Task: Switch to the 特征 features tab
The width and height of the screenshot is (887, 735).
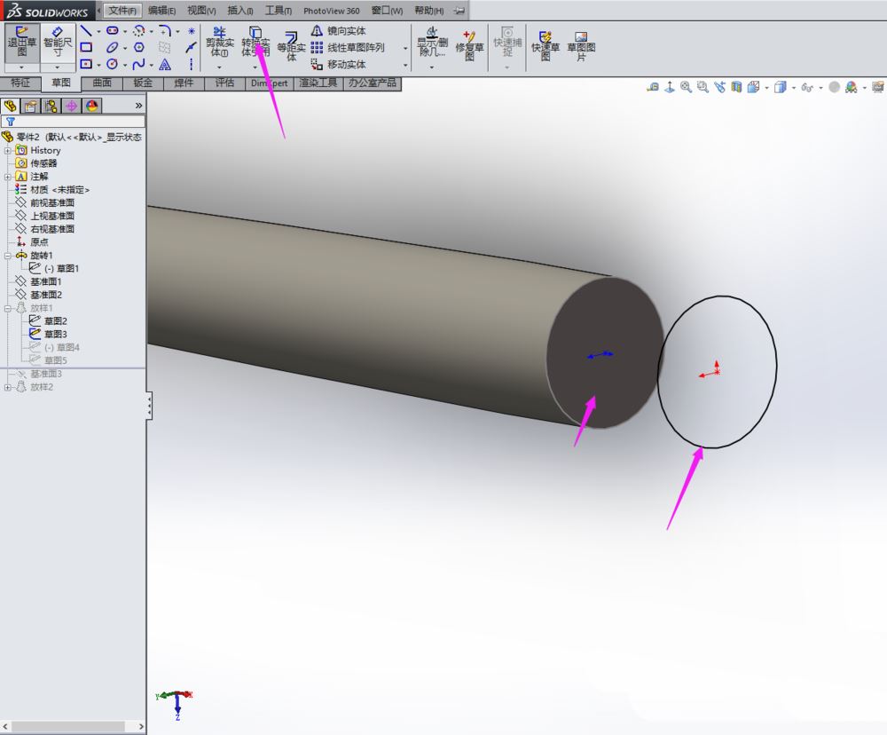Action: coord(20,83)
